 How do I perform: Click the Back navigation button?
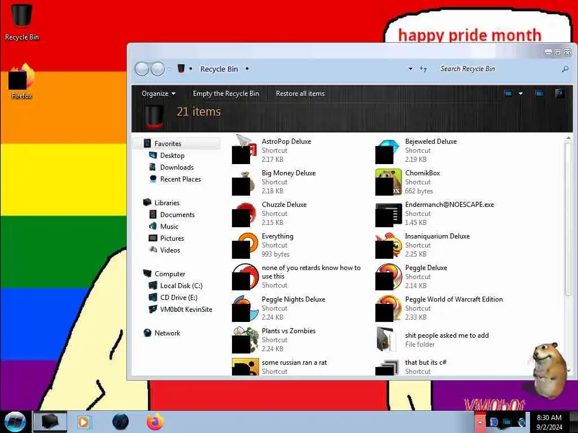(142, 69)
